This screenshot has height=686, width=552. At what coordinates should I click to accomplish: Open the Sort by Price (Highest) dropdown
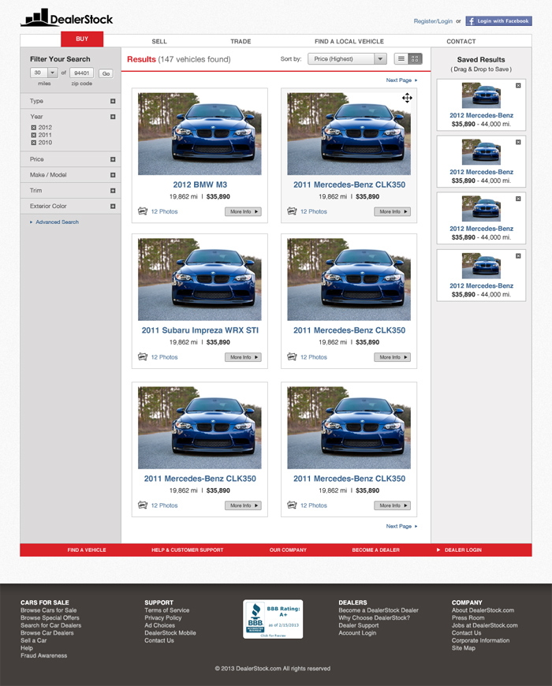pos(347,58)
